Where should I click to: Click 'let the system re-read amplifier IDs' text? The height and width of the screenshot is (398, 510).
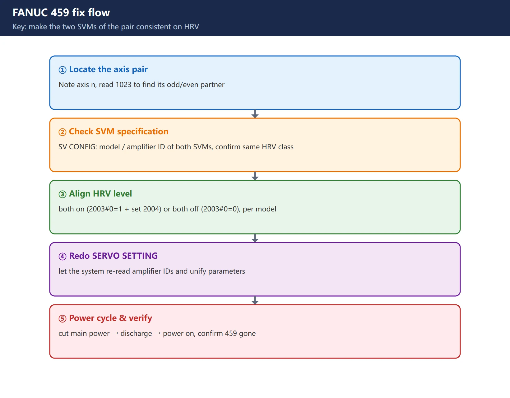coord(152,271)
